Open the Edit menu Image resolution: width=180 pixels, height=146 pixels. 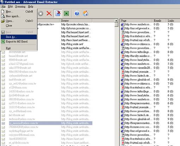(x=10, y=7)
